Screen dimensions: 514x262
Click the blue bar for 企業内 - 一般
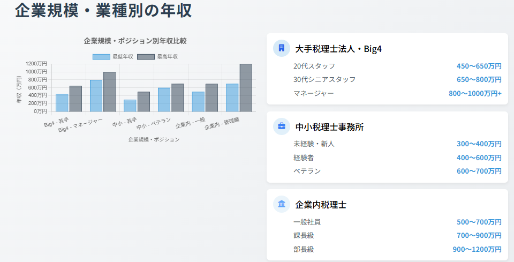(x=198, y=102)
